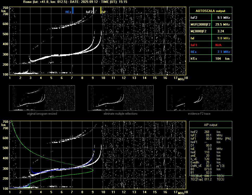
Task: Open the original ionogram resized thumbnail
Action: pyautogui.click(x=42, y=98)
